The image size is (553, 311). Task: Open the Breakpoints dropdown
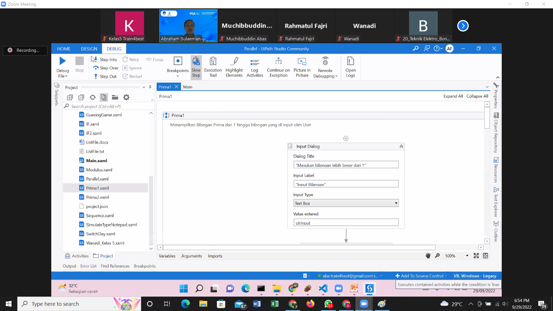pyautogui.click(x=178, y=76)
